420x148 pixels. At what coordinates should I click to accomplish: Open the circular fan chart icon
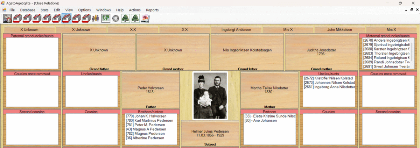click(x=115, y=18)
